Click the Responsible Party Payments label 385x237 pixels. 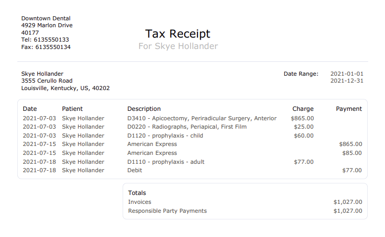tap(167, 211)
